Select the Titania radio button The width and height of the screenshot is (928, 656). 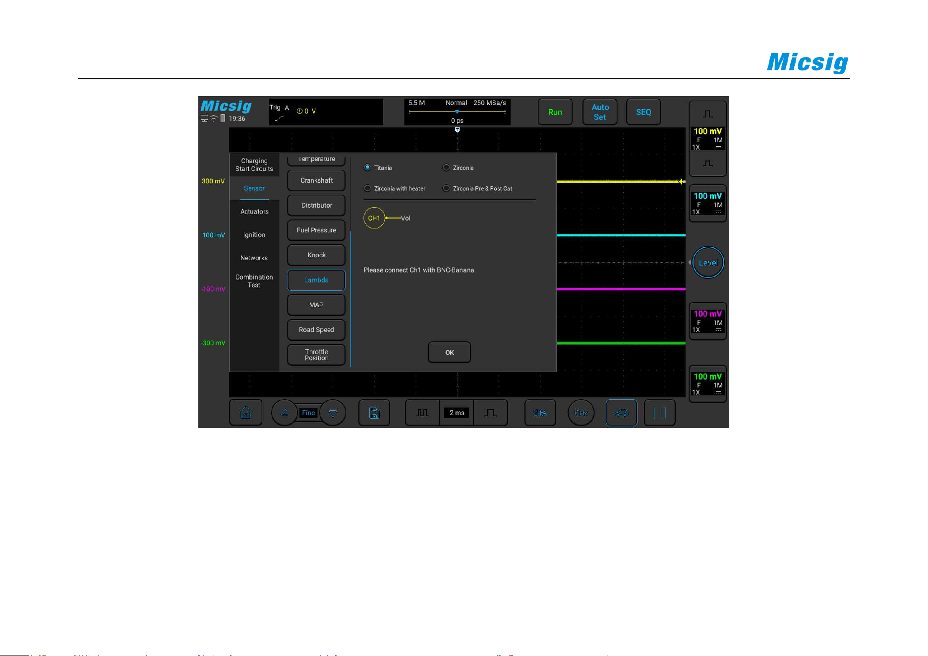[x=367, y=167]
